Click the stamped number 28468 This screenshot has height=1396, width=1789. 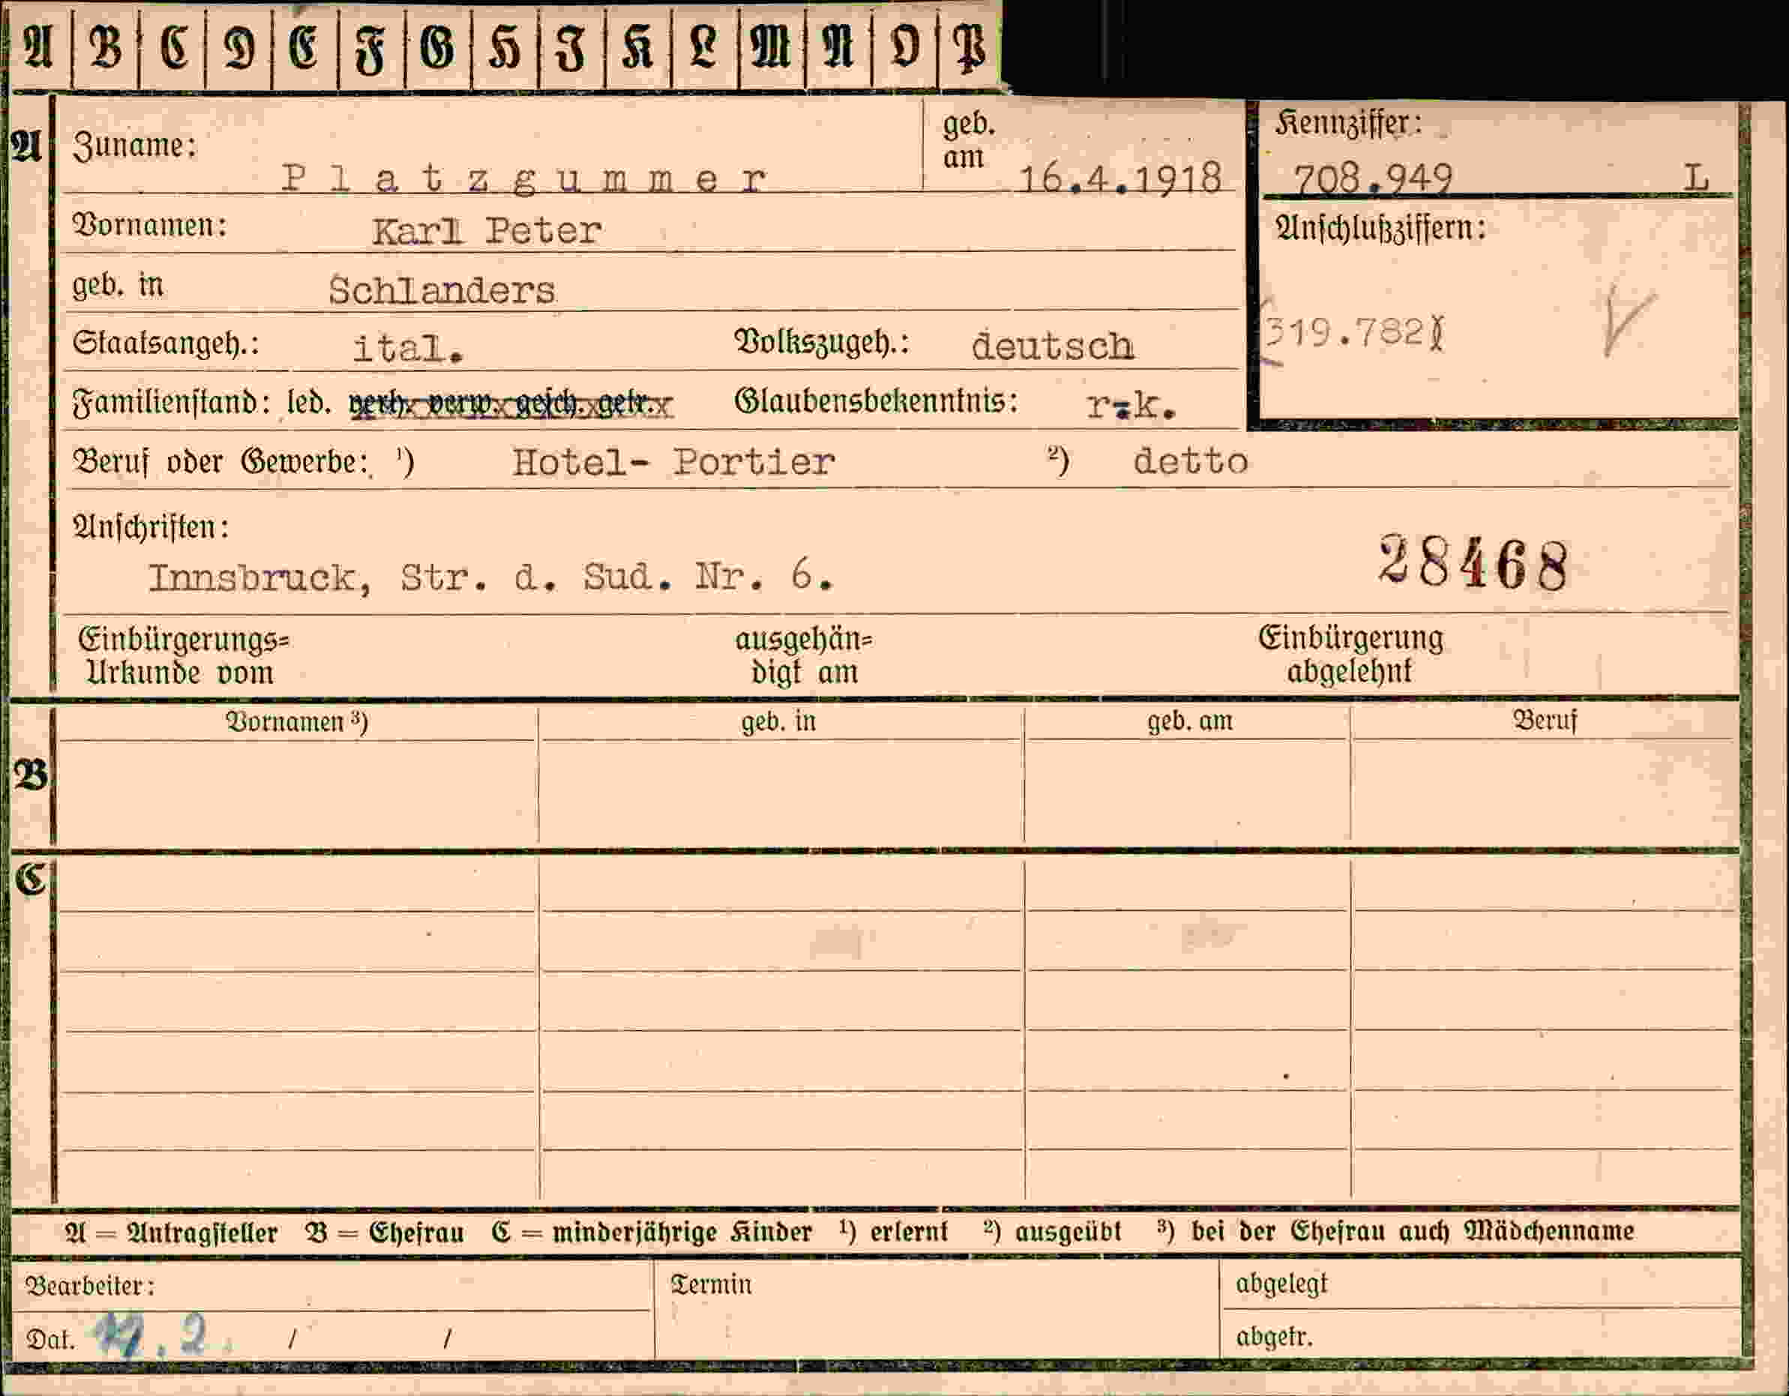tap(1473, 563)
